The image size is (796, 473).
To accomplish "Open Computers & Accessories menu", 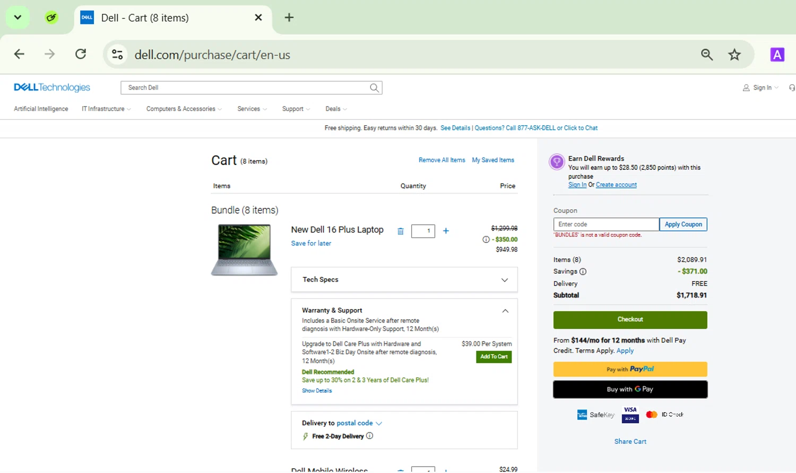I will pos(184,109).
